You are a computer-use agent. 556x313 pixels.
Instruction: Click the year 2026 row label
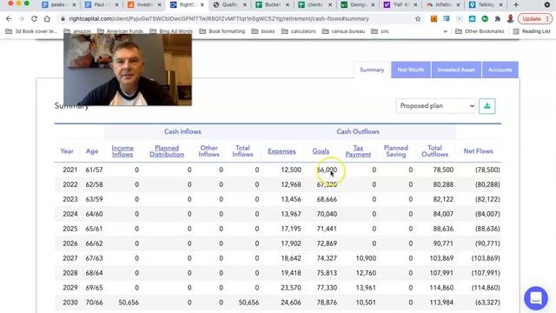pos(69,243)
